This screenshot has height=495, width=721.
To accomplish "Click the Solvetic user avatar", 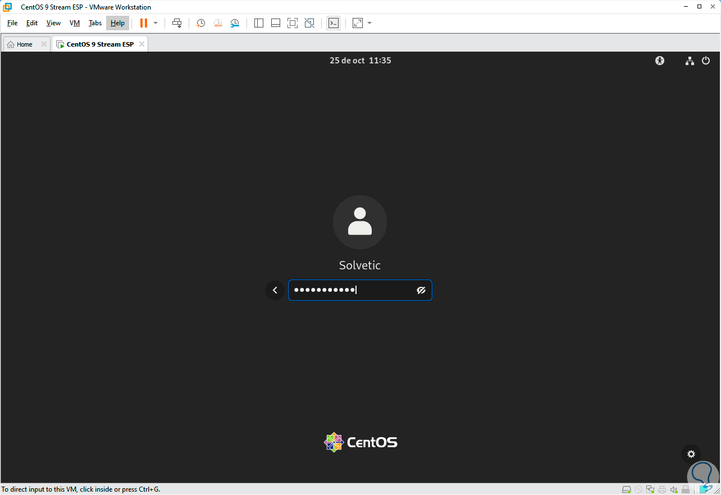I will [360, 222].
